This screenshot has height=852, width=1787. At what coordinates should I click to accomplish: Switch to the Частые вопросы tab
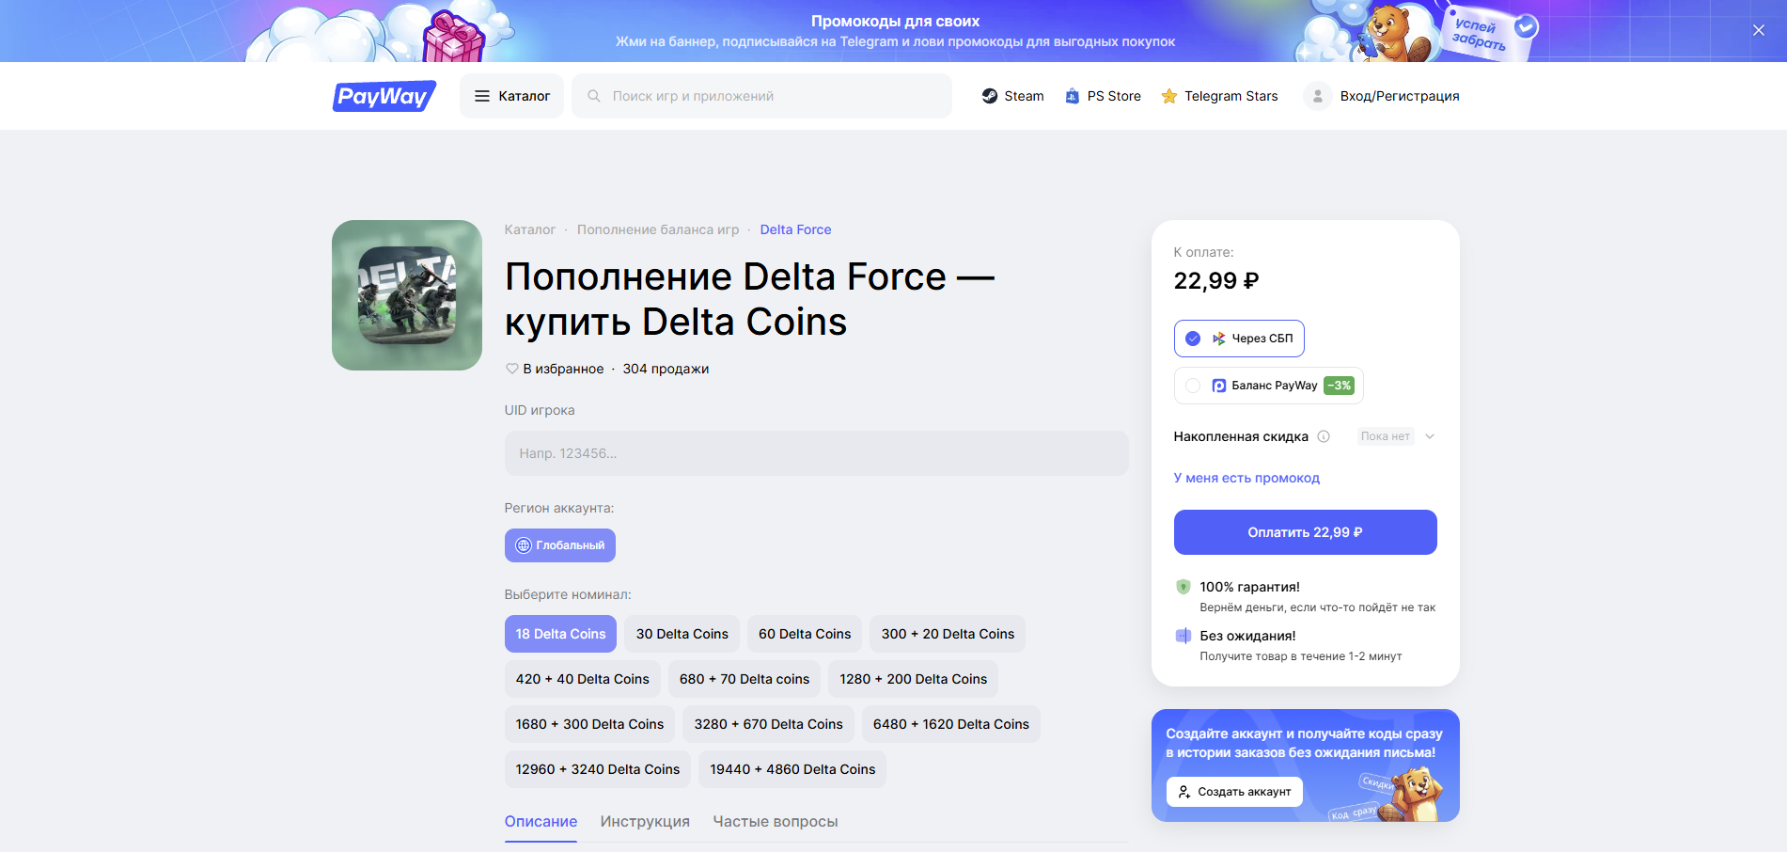(776, 821)
